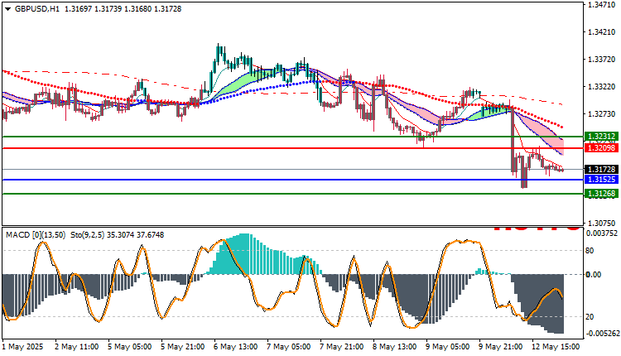Click the 9 May 21:00 time label
621x356 pixels.
pos(501,347)
